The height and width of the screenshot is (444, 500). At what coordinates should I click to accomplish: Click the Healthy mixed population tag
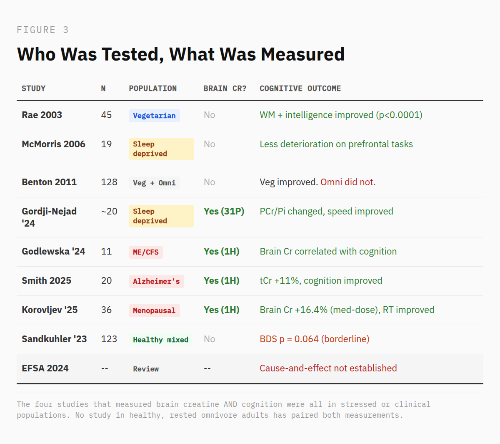tap(160, 340)
